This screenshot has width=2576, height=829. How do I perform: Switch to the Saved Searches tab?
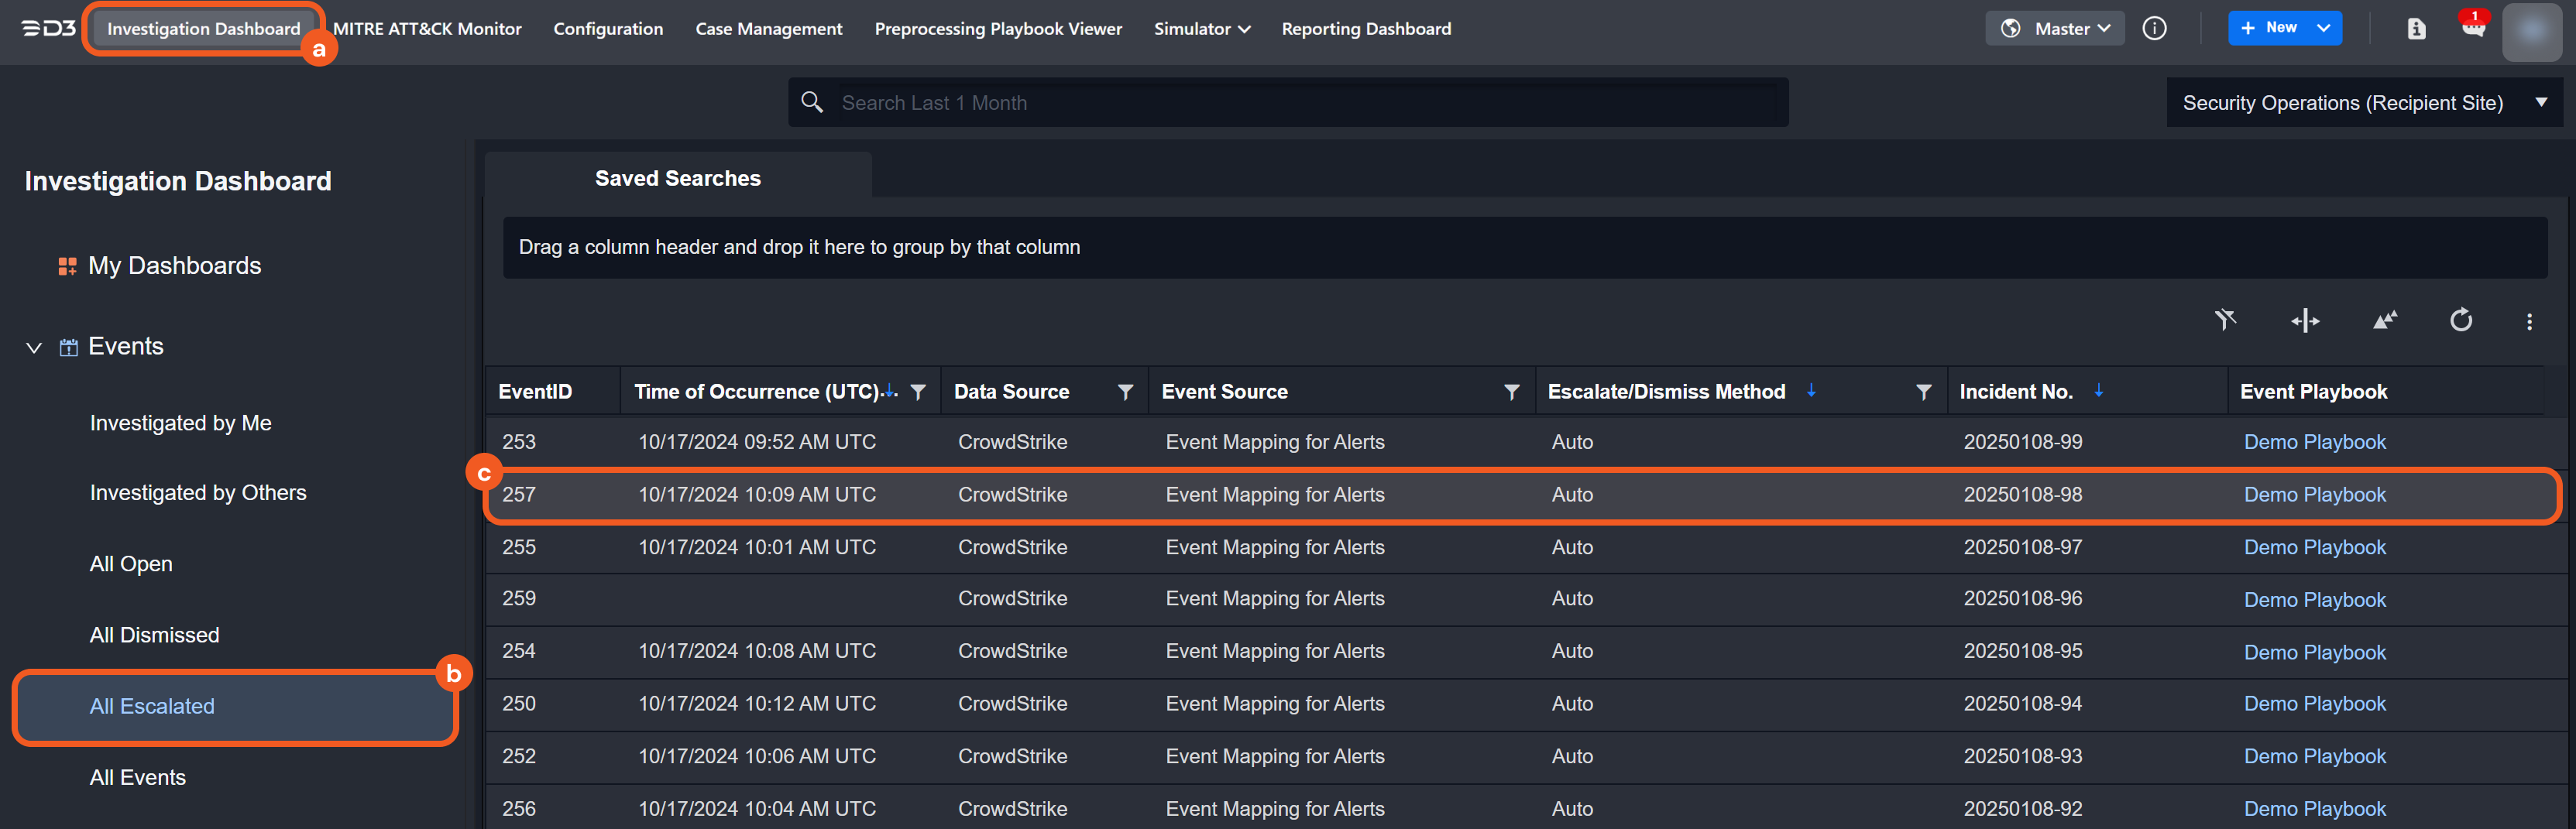pos(677,178)
